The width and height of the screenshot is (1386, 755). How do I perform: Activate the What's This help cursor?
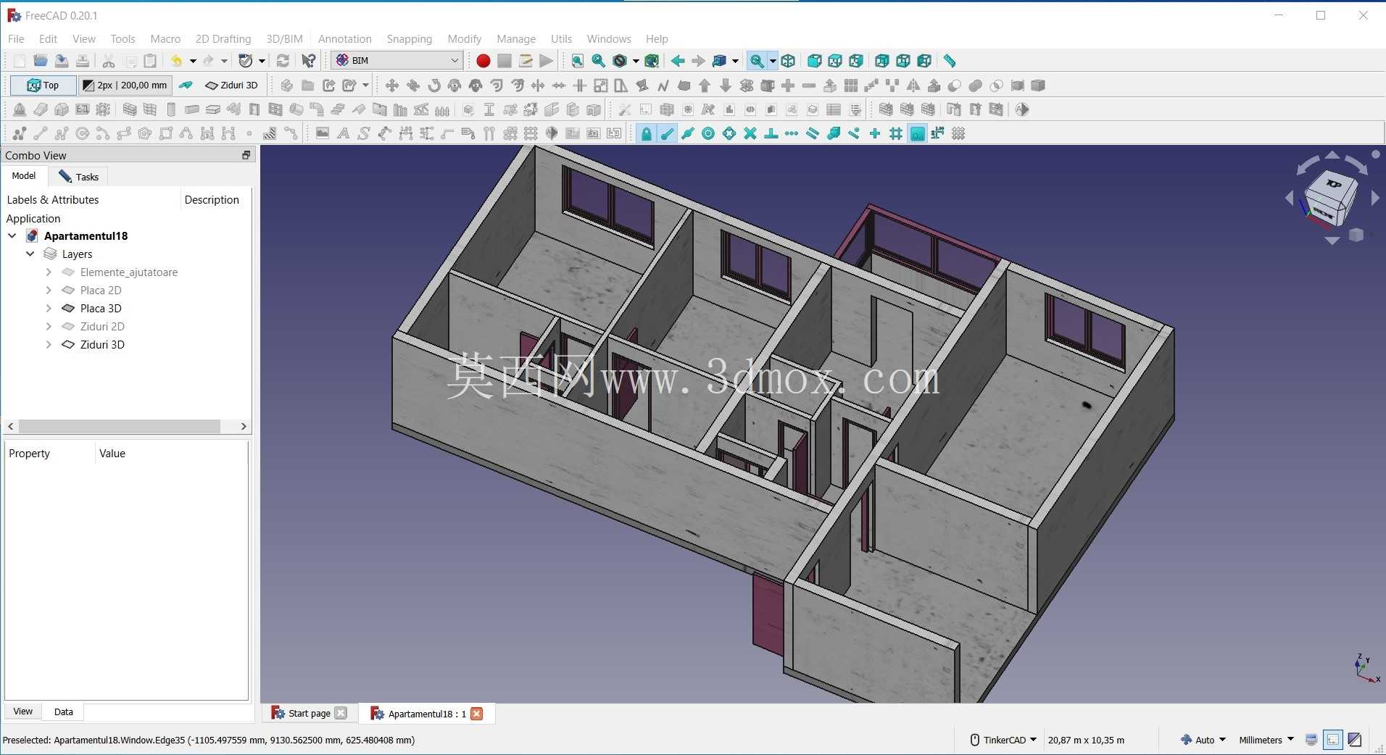pos(309,61)
